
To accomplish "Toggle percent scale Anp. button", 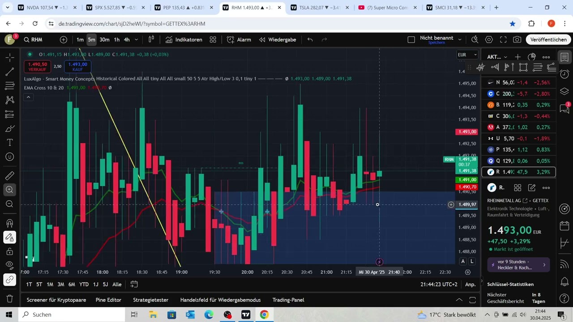I will click(470, 284).
